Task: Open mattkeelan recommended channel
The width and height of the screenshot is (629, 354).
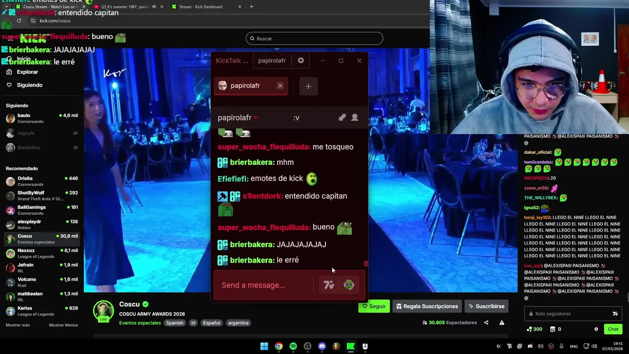Action: tap(42, 296)
